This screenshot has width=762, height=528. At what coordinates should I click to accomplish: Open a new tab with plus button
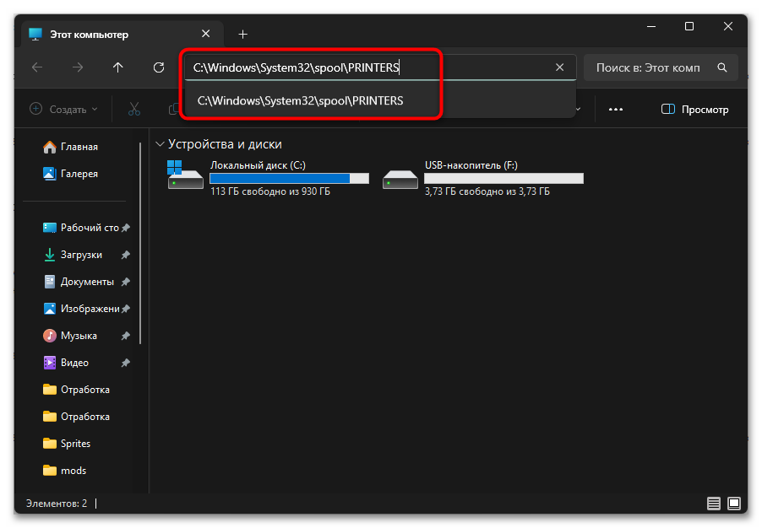point(243,34)
